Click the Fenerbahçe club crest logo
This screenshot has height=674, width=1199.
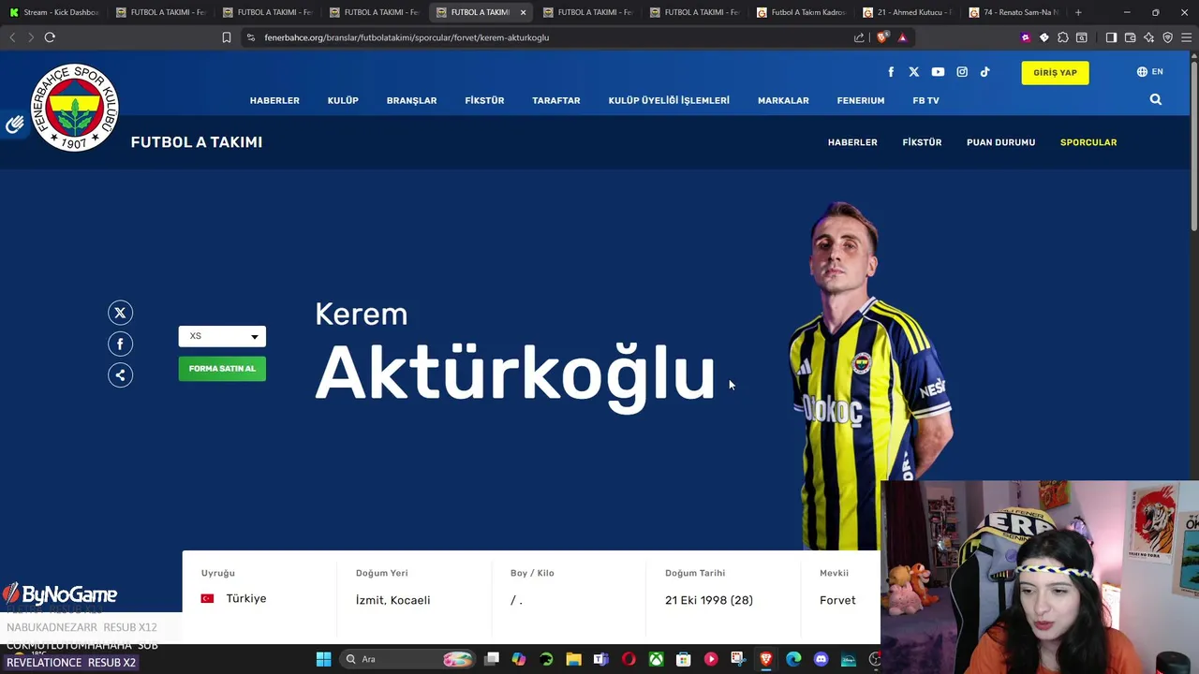click(75, 108)
